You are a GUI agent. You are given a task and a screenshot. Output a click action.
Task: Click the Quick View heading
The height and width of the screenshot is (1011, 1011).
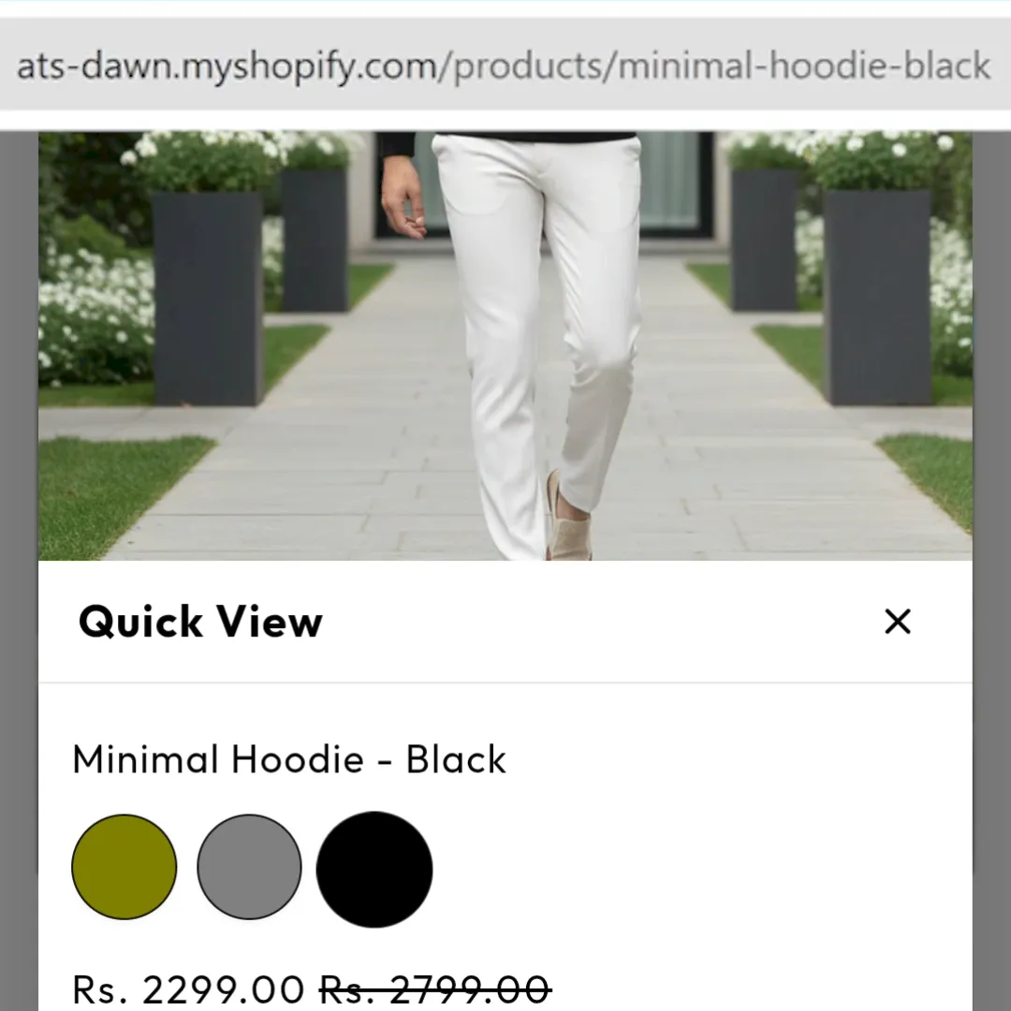coord(200,622)
